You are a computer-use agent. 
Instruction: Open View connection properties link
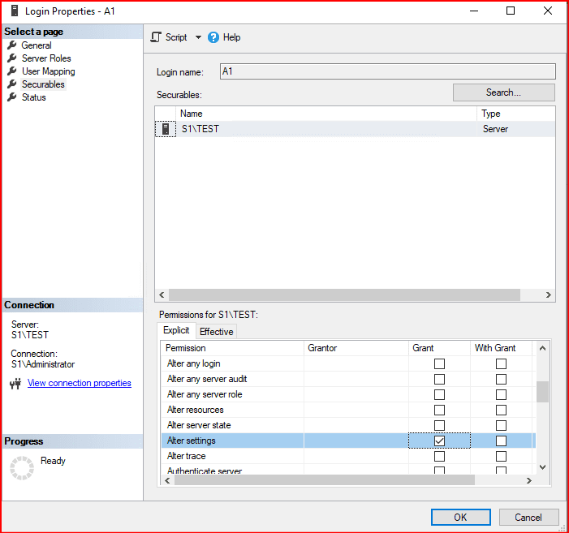click(79, 383)
